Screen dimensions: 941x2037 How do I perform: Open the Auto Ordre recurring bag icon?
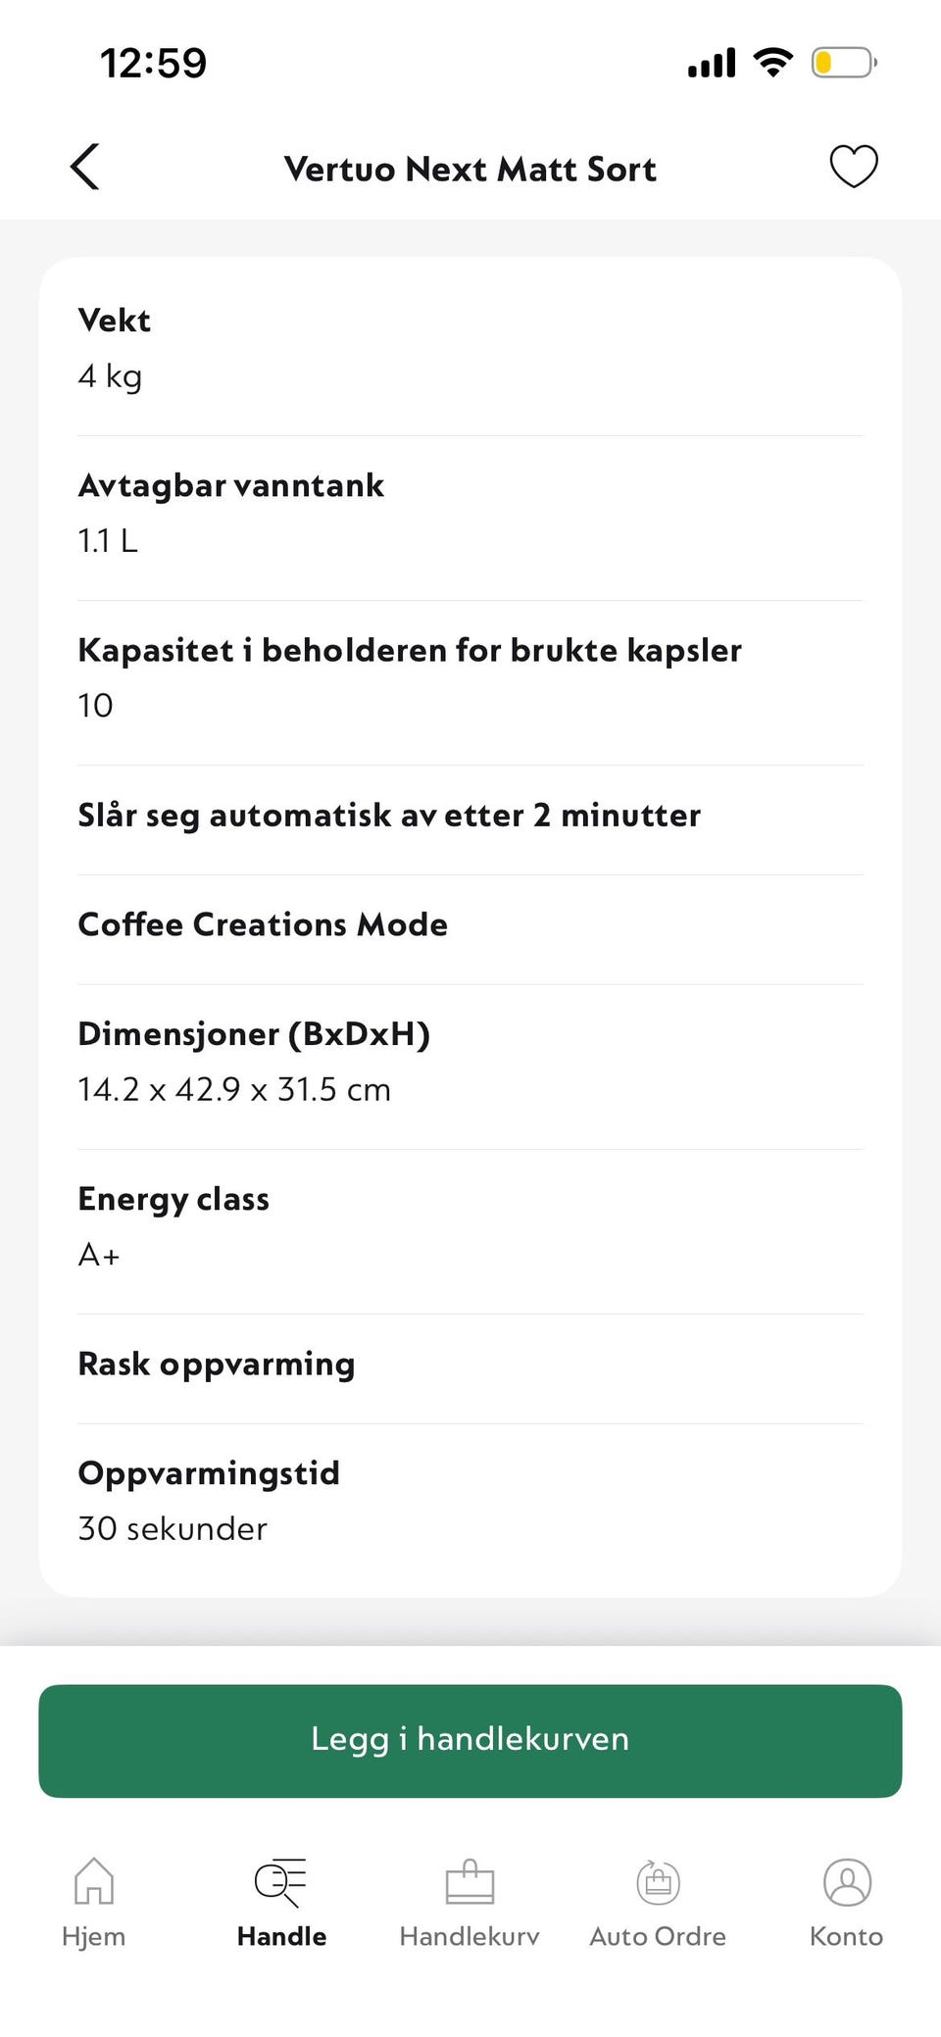click(x=658, y=1881)
